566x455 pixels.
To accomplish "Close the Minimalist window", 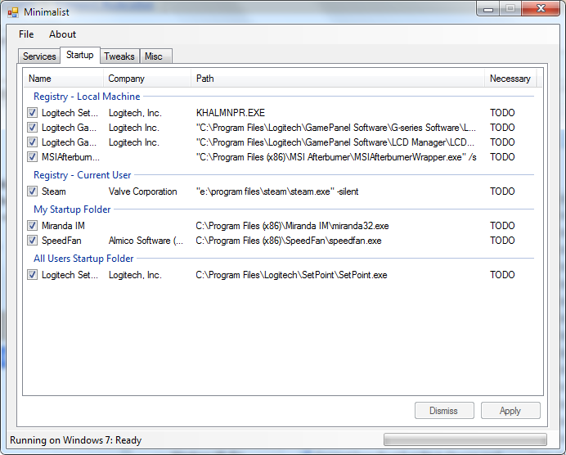I will [x=541, y=9].
